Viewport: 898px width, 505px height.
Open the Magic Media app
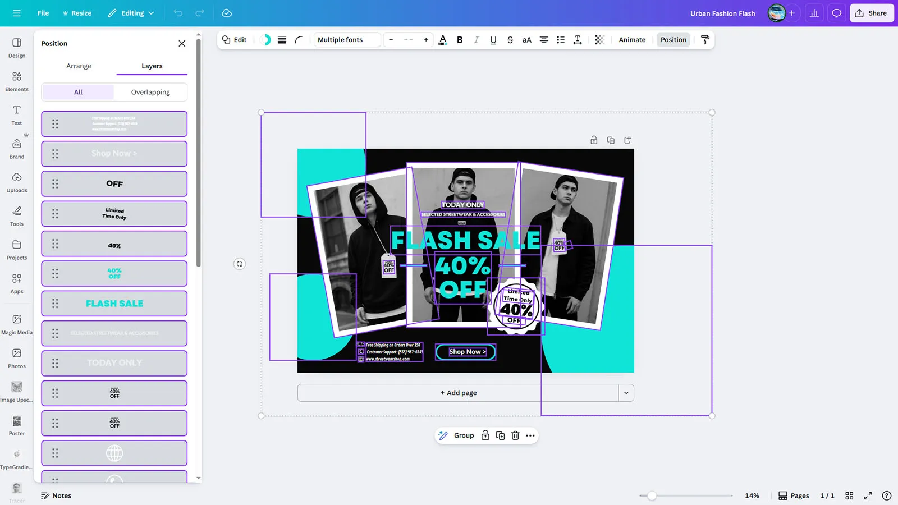(17, 324)
